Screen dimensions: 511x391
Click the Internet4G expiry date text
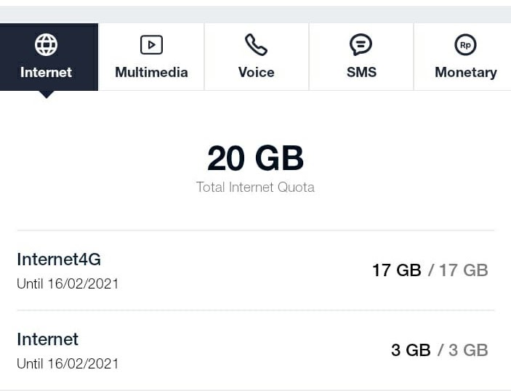click(68, 283)
